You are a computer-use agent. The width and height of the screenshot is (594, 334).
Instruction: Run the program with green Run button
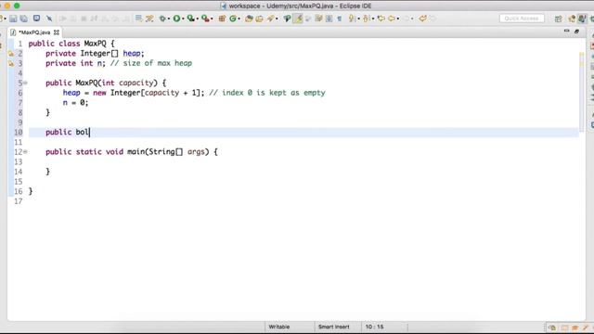176,19
